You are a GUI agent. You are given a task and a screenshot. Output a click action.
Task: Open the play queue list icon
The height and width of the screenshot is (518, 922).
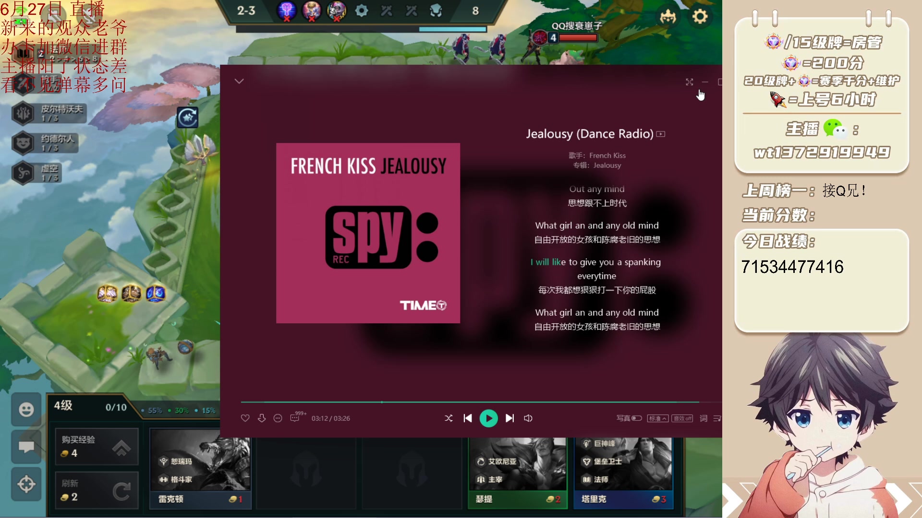[x=717, y=418]
